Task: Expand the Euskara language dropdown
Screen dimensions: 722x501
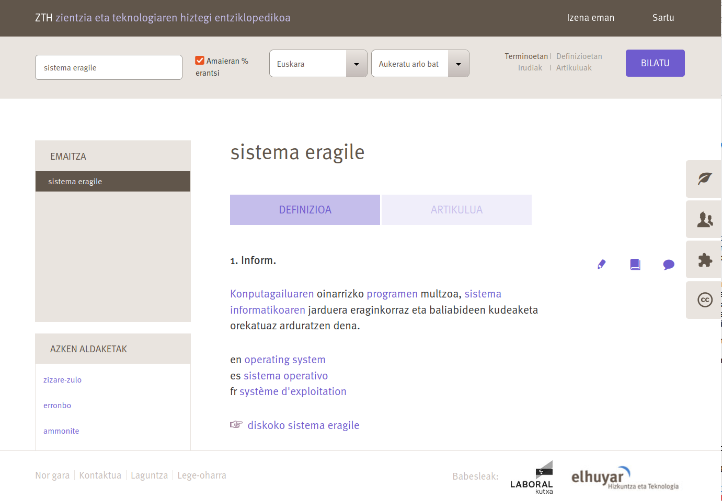Action: (318, 64)
